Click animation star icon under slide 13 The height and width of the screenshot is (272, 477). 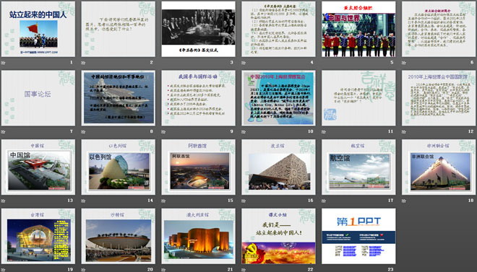[x=4, y=201]
